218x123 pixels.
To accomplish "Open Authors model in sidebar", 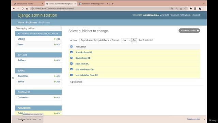I will (x=21, y=60).
